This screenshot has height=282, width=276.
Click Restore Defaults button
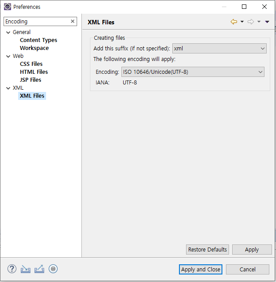pyautogui.click(x=207, y=249)
